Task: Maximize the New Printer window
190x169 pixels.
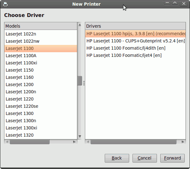Action: pyautogui.click(x=175, y=3)
